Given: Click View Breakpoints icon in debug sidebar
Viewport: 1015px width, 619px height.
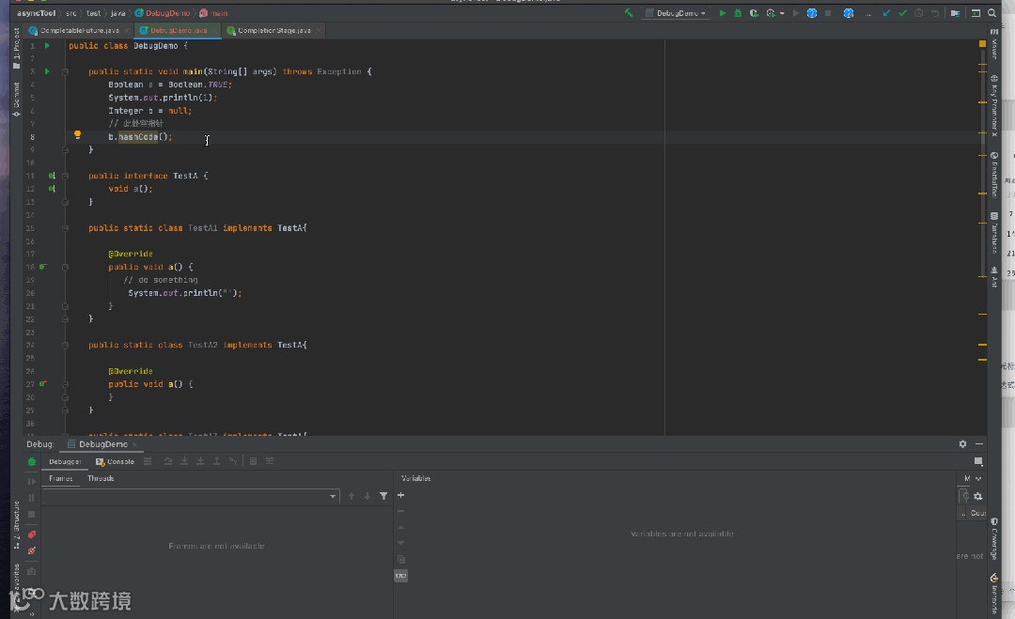Looking at the screenshot, I should coord(32,534).
